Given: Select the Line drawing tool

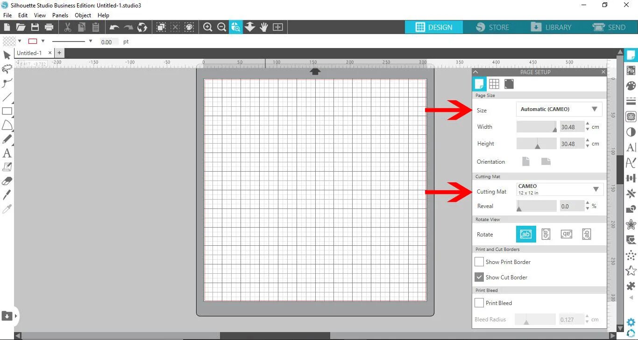Looking at the screenshot, I should (7, 97).
